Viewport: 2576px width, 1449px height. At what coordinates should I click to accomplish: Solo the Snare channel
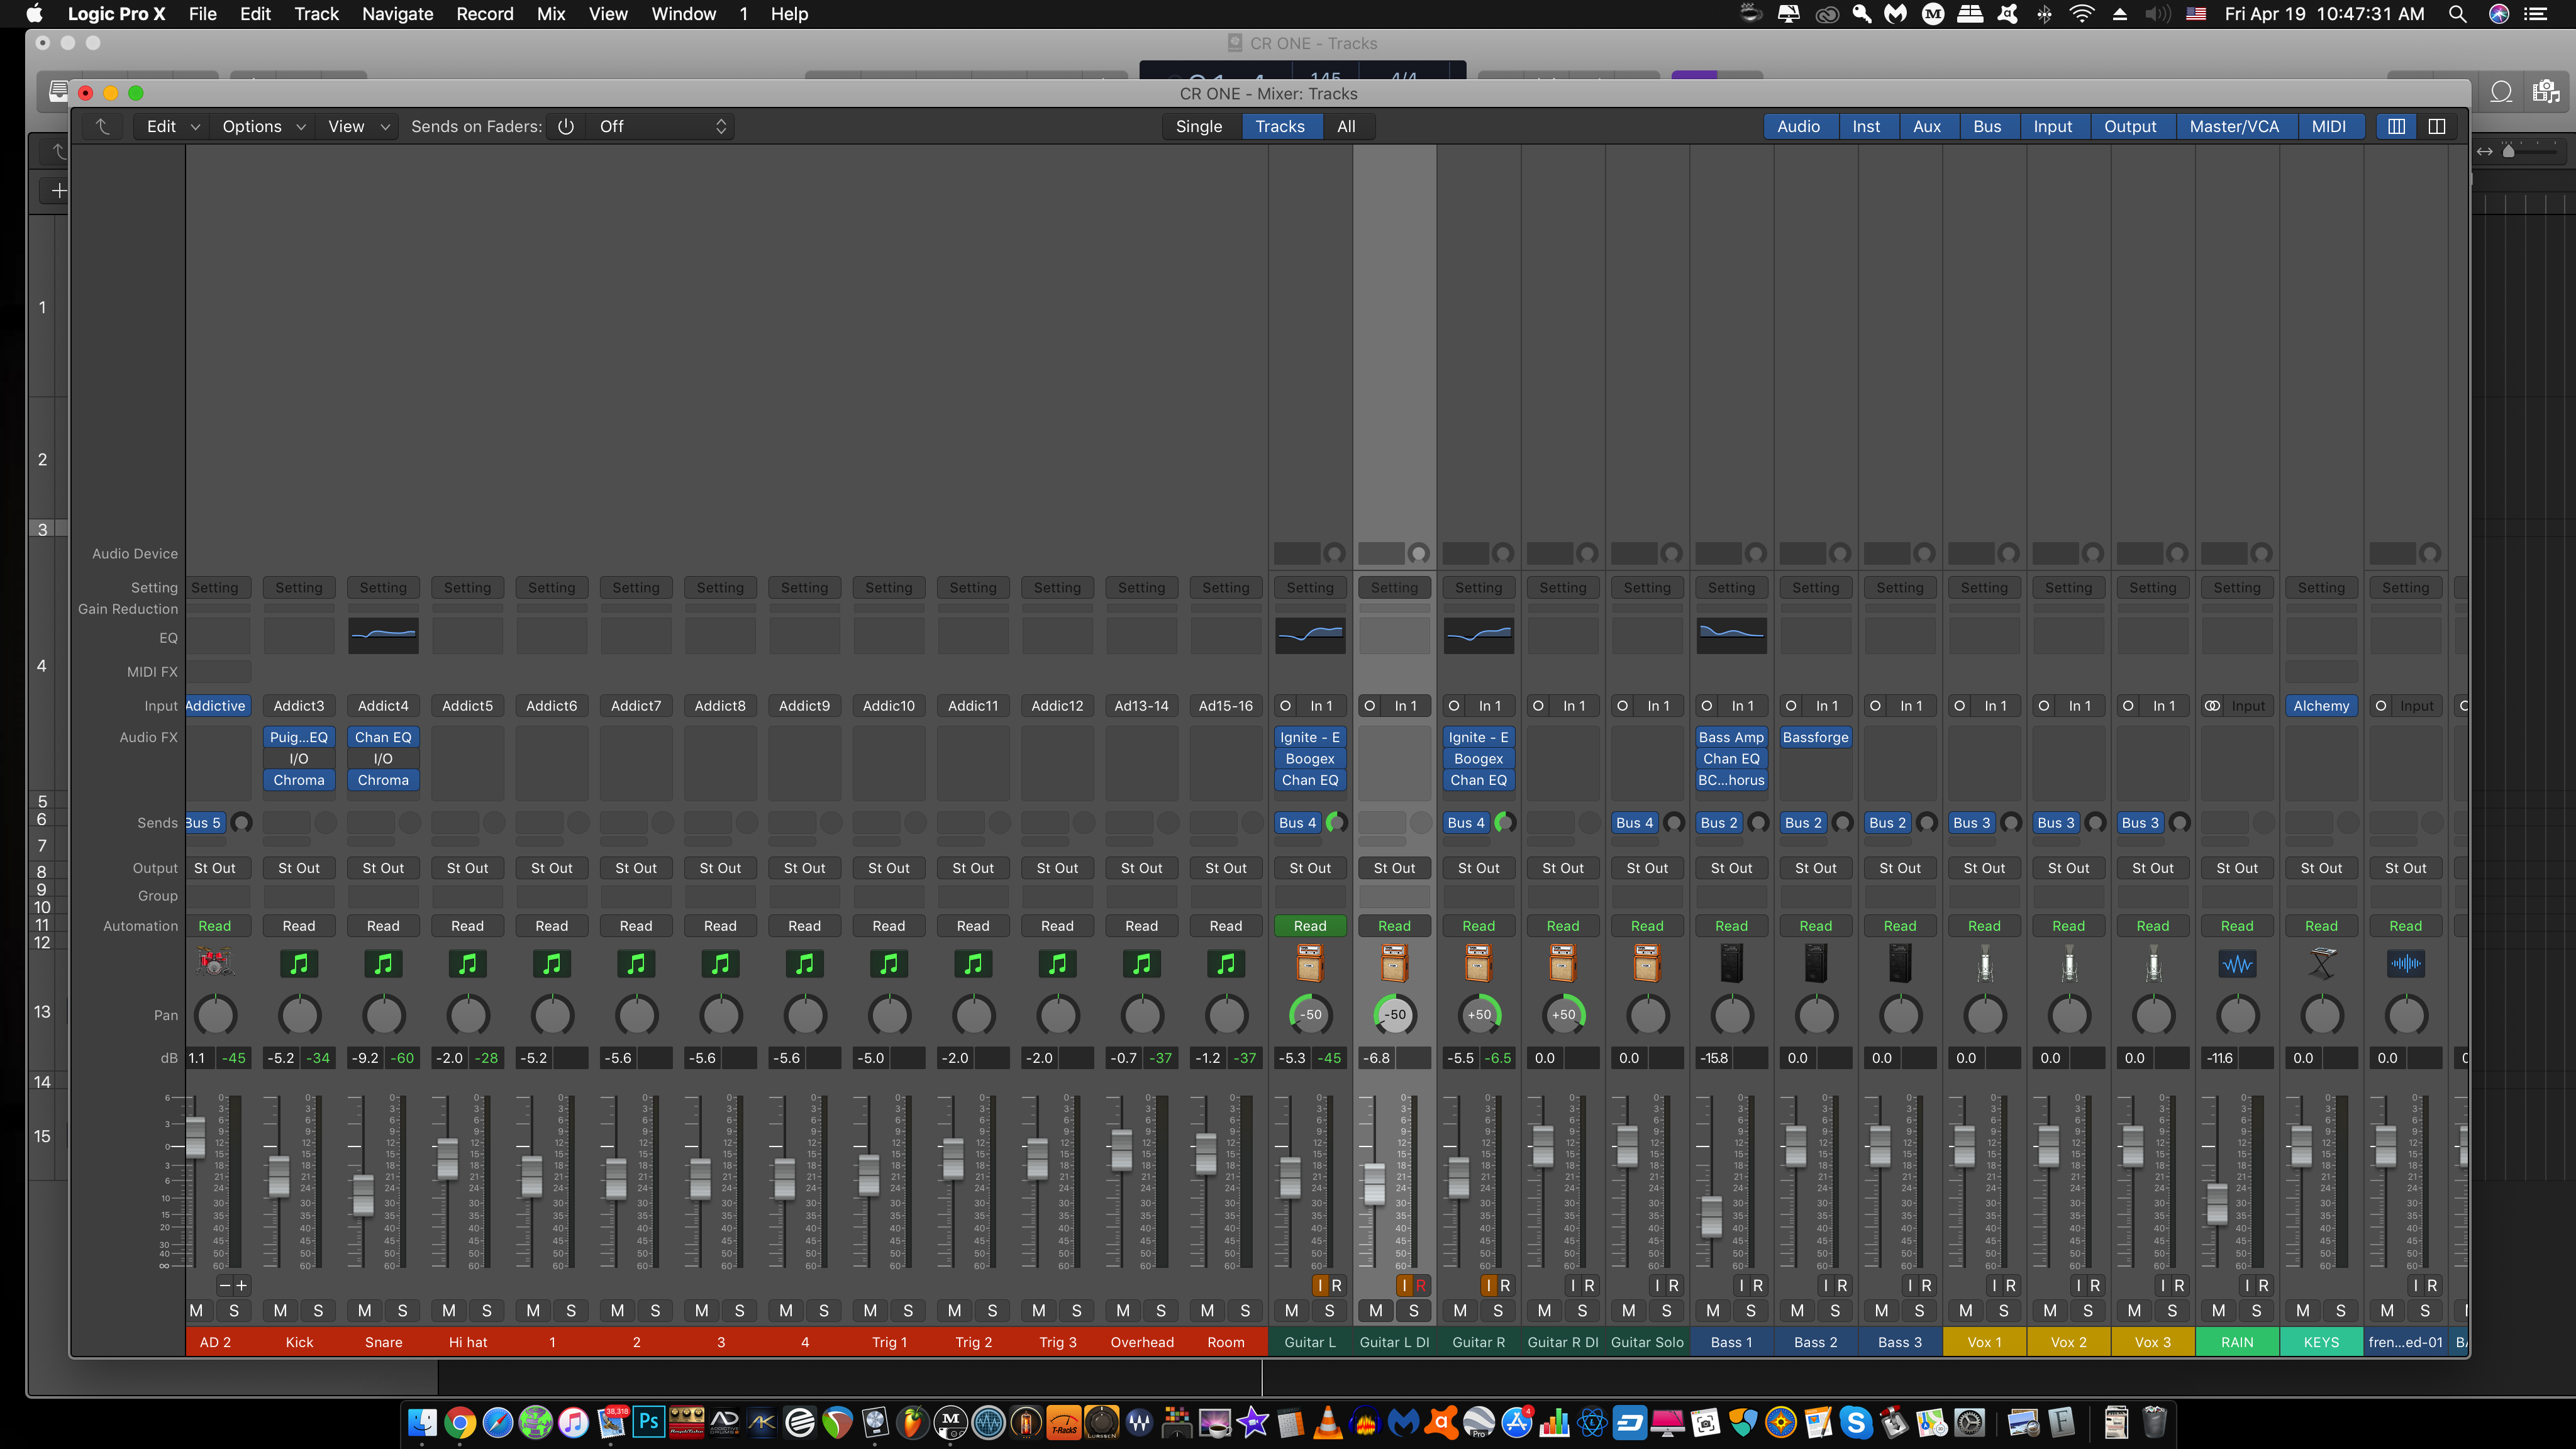click(x=402, y=1310)
